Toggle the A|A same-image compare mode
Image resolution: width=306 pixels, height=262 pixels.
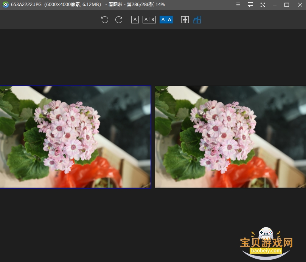pyautogui.click(x=166, y=20)
